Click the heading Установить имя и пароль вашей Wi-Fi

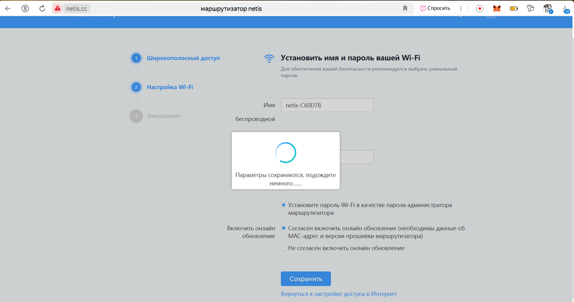tap(350, 58)
